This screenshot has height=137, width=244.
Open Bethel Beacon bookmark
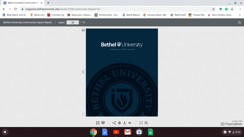(x=131, y=15)
